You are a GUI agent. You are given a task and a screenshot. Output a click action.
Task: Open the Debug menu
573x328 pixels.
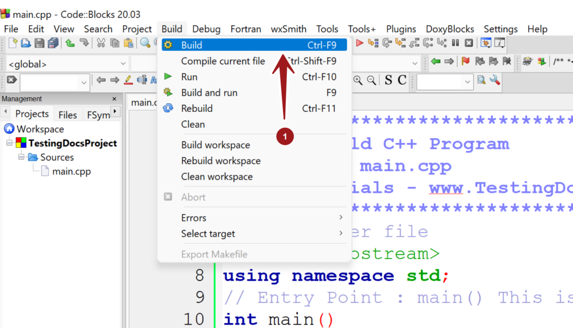(x=206, y=29)
